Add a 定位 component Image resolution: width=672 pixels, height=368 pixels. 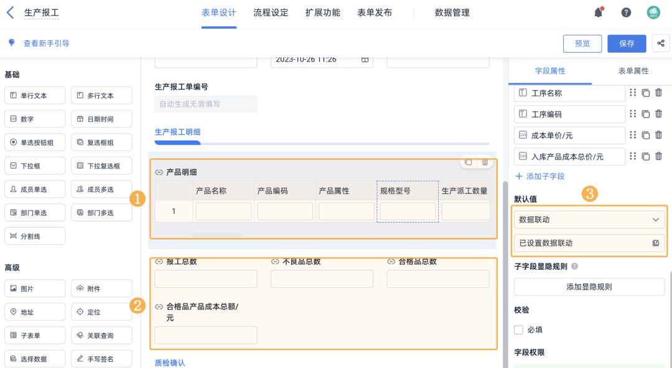pos(101,312)
